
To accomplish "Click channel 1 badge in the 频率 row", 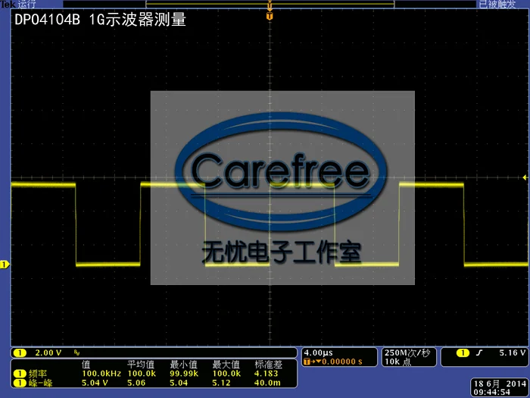I will pos(20,374).
